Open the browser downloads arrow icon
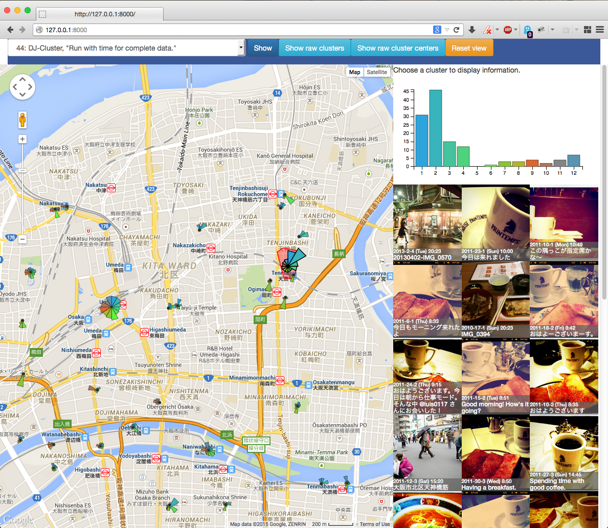Screen dimensions: 608x528 (472, 30)
